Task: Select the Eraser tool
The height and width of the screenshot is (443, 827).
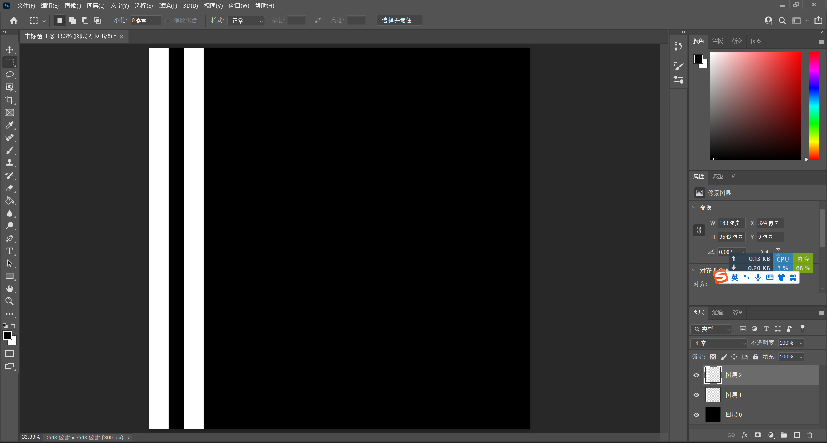Action: pyautogui.click(x=10, y=188)
